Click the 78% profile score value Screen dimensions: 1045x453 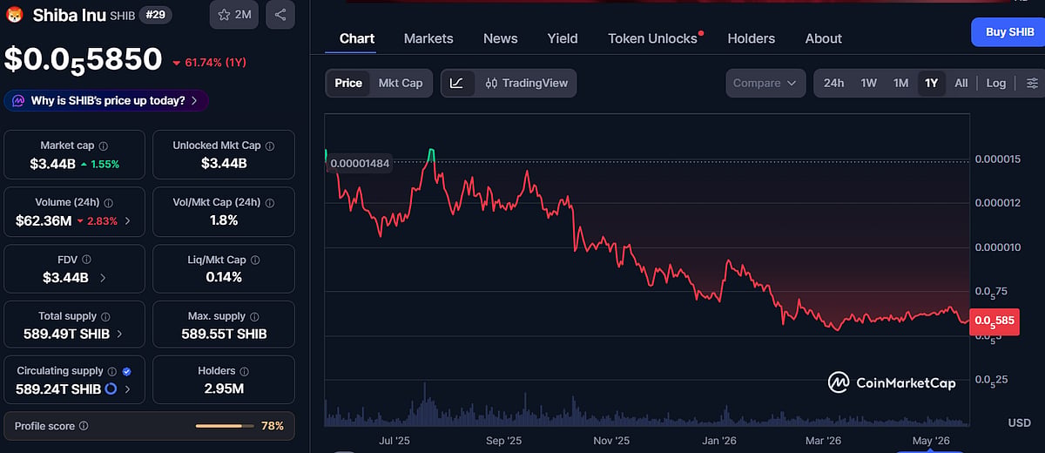click(x=273, y=426)
